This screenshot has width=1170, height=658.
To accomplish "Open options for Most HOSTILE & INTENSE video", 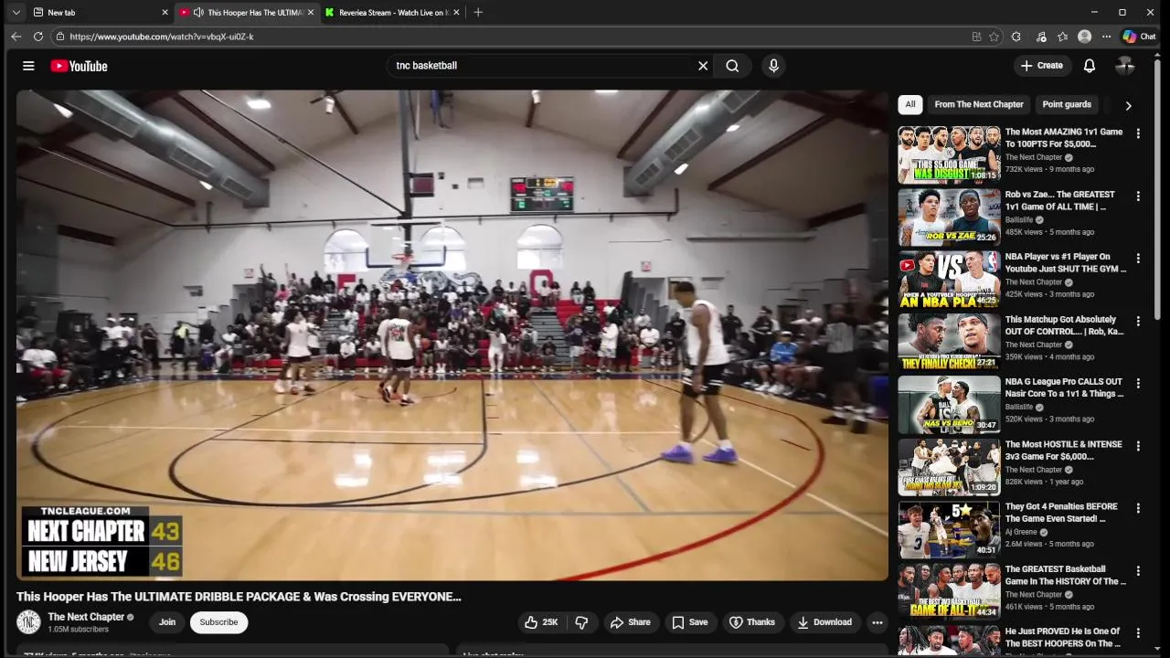I will pos(1138,446).
